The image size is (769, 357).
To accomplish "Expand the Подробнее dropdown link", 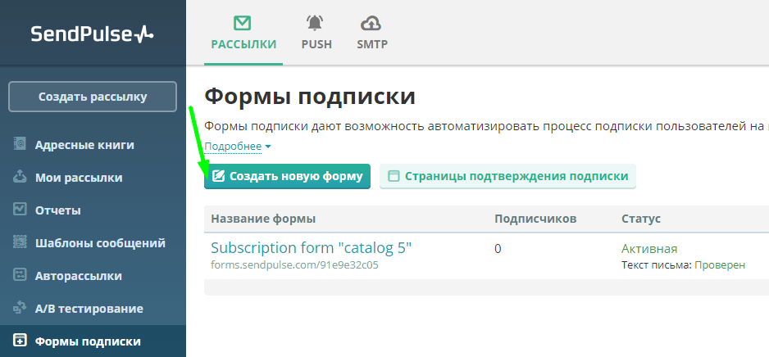I will click(x=237, y=147).
